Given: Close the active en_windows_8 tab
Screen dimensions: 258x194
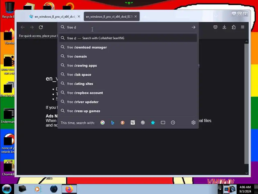Looking at the screenshot, I should 136,16.
